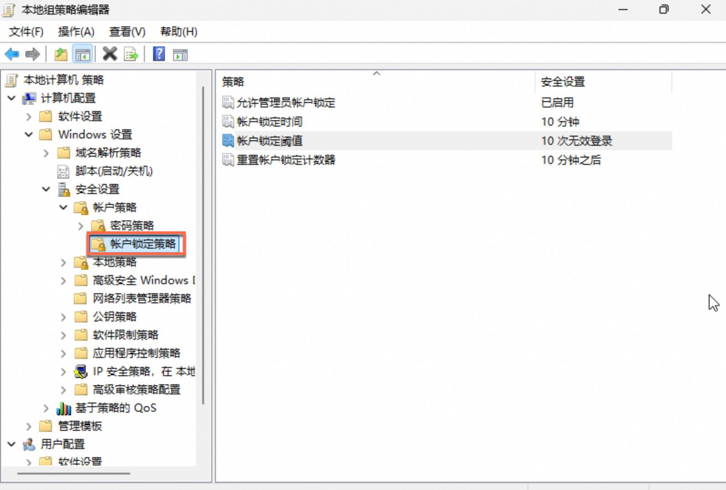Click the Delete X toolbar icon

(110, 54)
